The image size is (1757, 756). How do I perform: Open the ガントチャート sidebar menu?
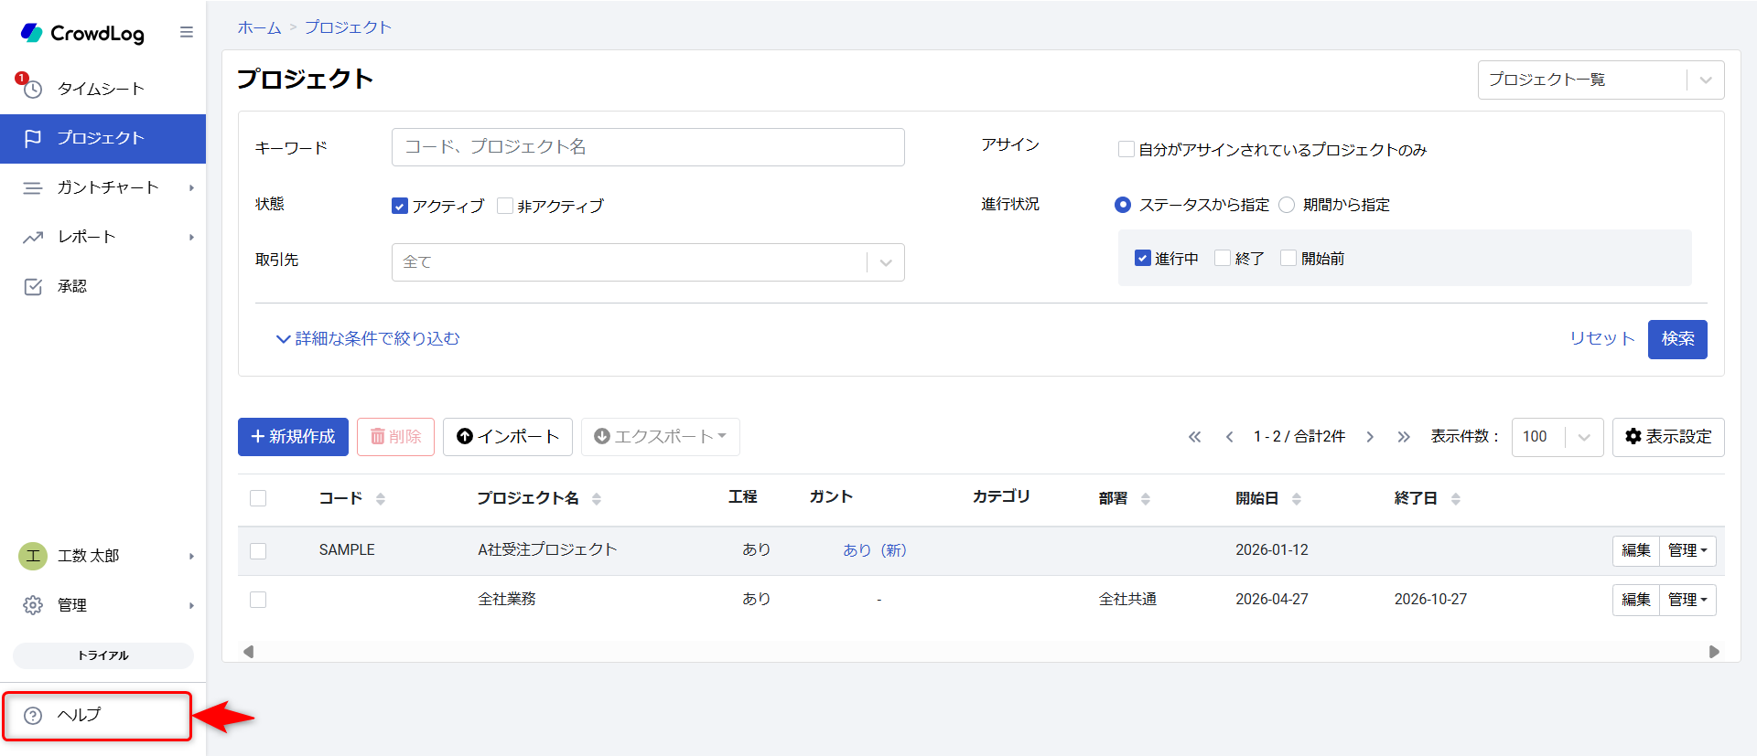point(107,187)
